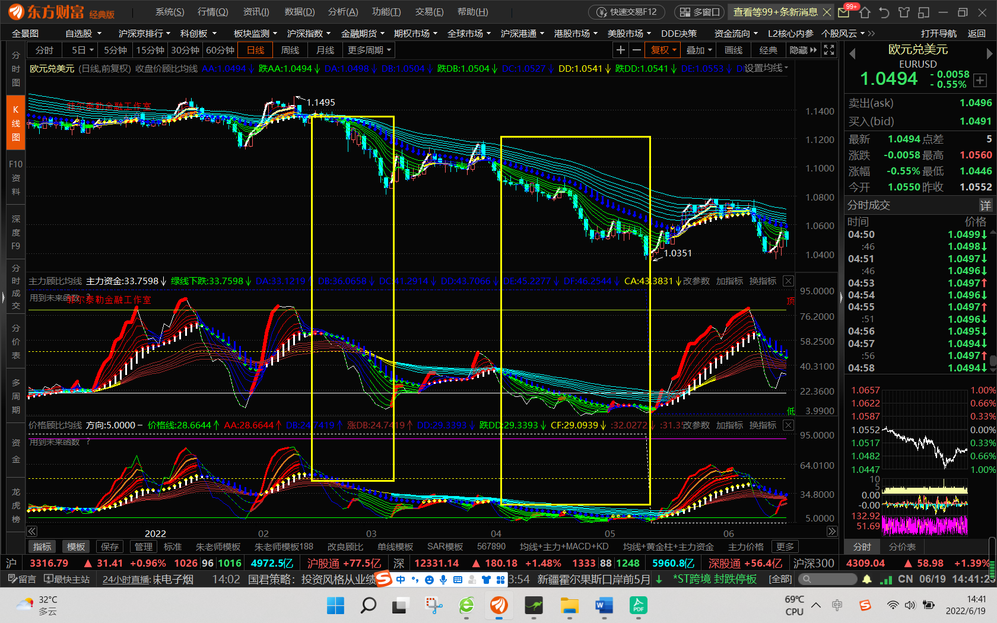Open 系统(S) menu

click(x=170, y=12)
